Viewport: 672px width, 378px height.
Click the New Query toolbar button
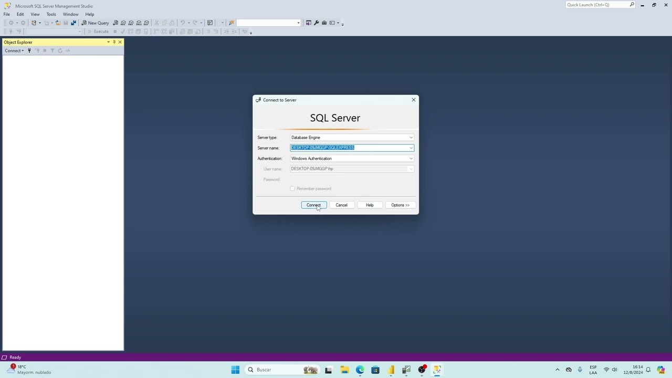(95, 23)
